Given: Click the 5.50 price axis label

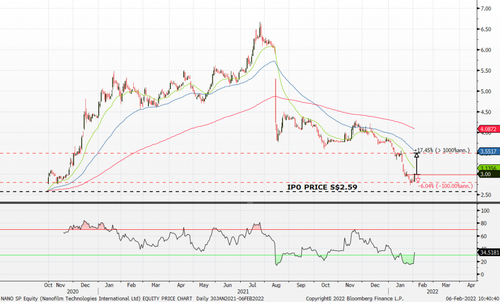Looking at the screenshot, I should point(486,71).
